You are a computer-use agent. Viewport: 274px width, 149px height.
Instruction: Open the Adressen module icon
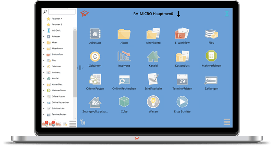[x=95, y=33]
